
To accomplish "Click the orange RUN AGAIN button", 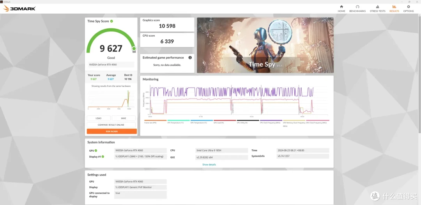I will tap(112, 131).
